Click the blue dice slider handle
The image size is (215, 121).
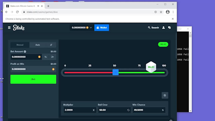pyautogui.click(x=115, y=72)
